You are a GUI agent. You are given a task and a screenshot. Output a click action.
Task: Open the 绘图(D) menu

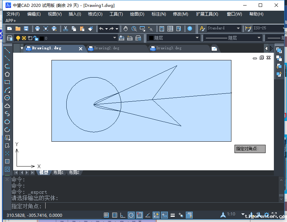[137, 14]
